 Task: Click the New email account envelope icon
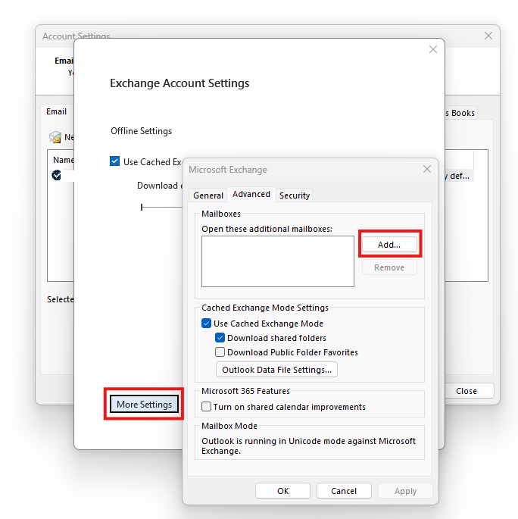click(55, 137)
